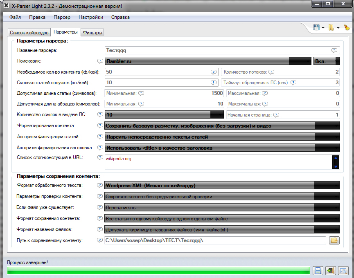Open the Использовать <title> в качестве заголовка dropdown
The height and width of the screenshot is (278, 354).
pos(222,148)
